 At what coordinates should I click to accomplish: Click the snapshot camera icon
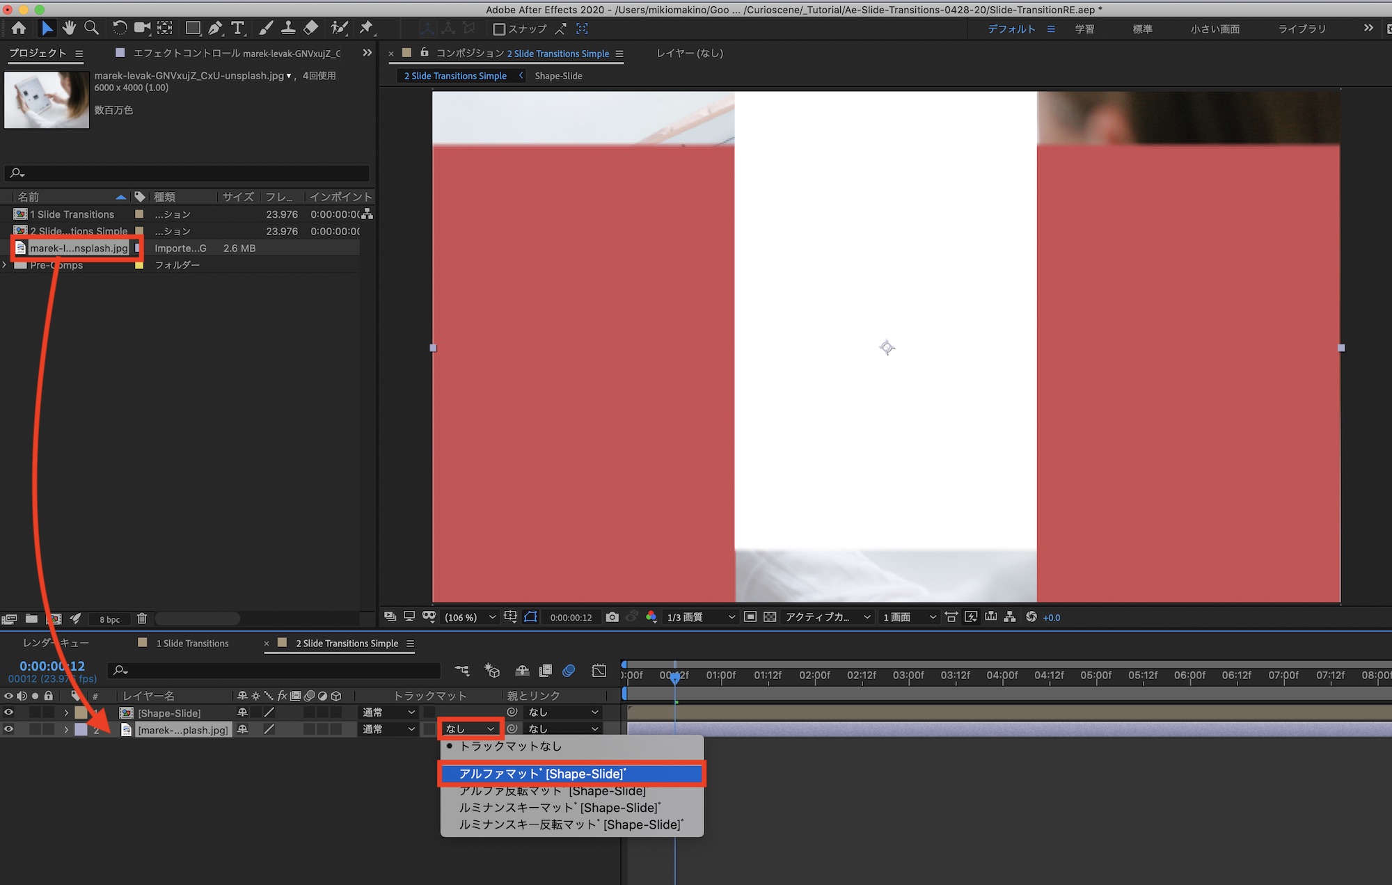(x=612, y=617)
